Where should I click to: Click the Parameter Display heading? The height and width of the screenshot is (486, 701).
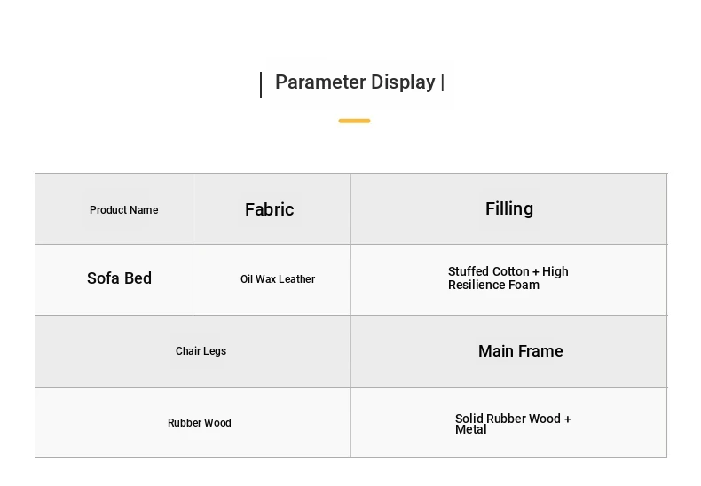click(x=355, y=82)
